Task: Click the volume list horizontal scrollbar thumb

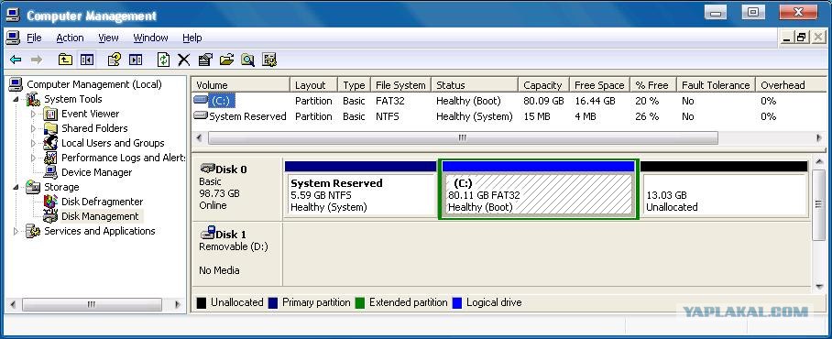Action: 463,138
